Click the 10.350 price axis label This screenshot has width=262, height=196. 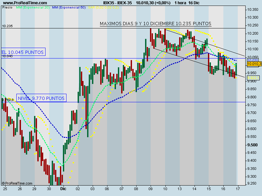[253, 10]
